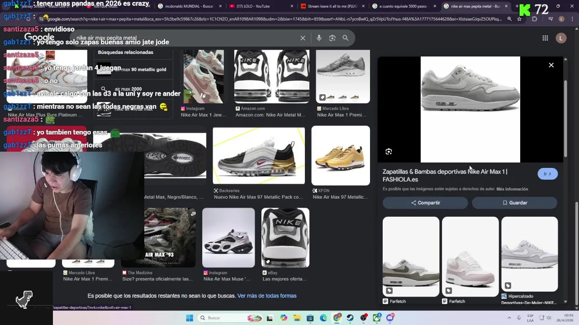Open Discord from the taskbar
Viewport: 579px width, 325px height.
tap(390, 318)
